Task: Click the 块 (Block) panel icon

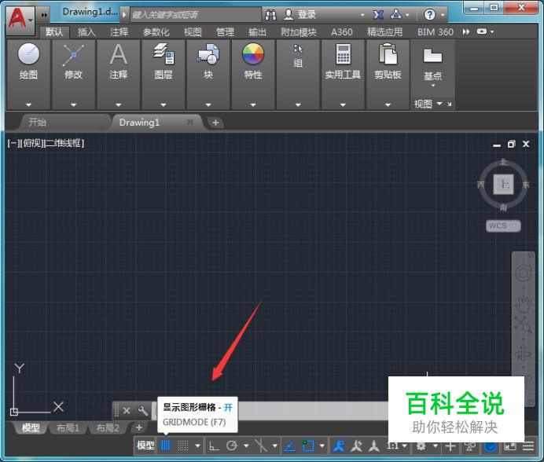Action: click(208, 54)
